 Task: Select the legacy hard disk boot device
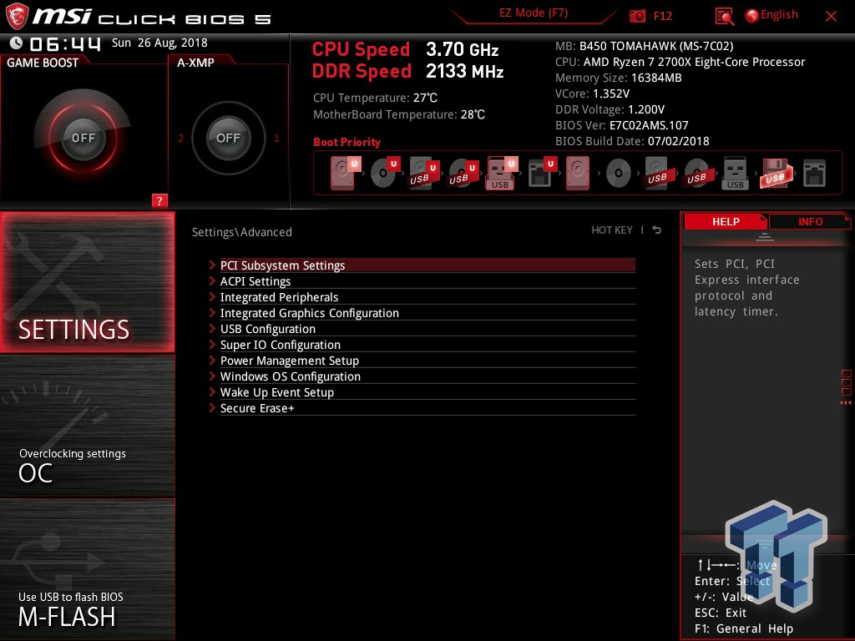(x=578, y=174)
